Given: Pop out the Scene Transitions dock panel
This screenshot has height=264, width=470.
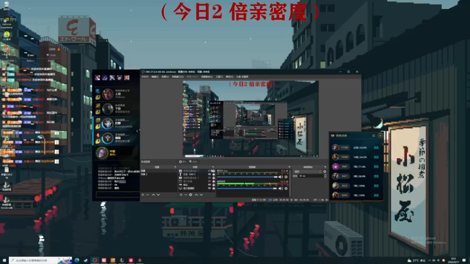Looking at the screenshot, I should point(325,167).
